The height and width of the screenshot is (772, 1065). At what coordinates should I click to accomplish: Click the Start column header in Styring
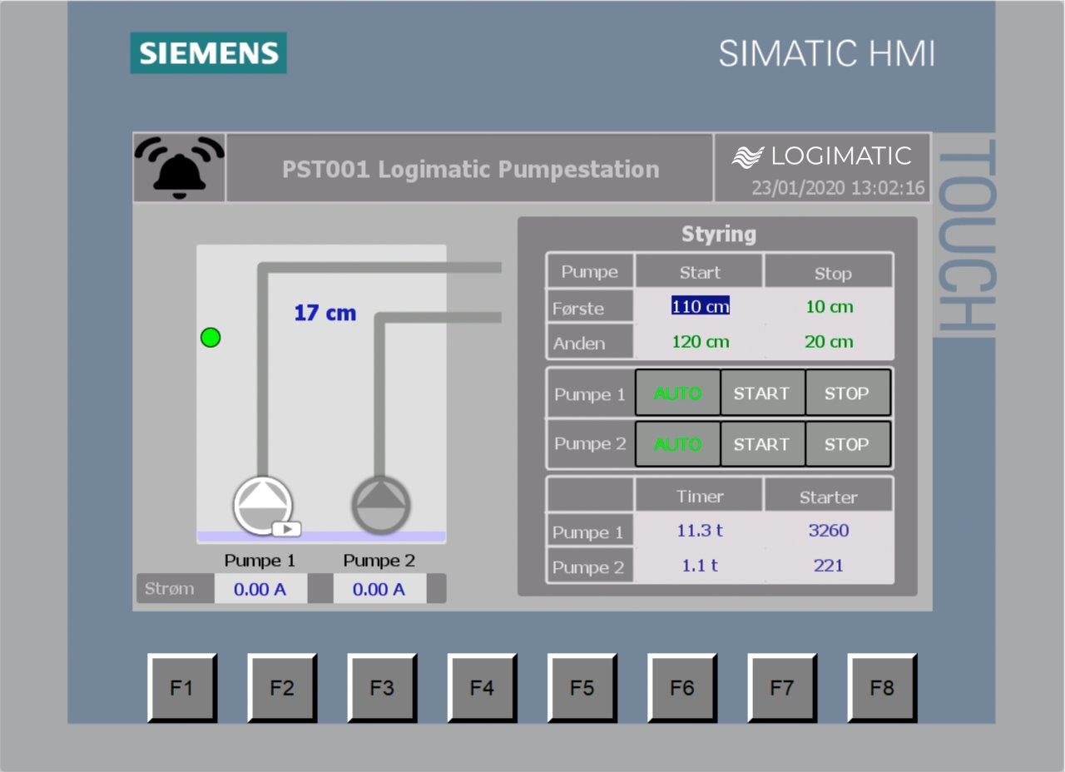point(700,273)
